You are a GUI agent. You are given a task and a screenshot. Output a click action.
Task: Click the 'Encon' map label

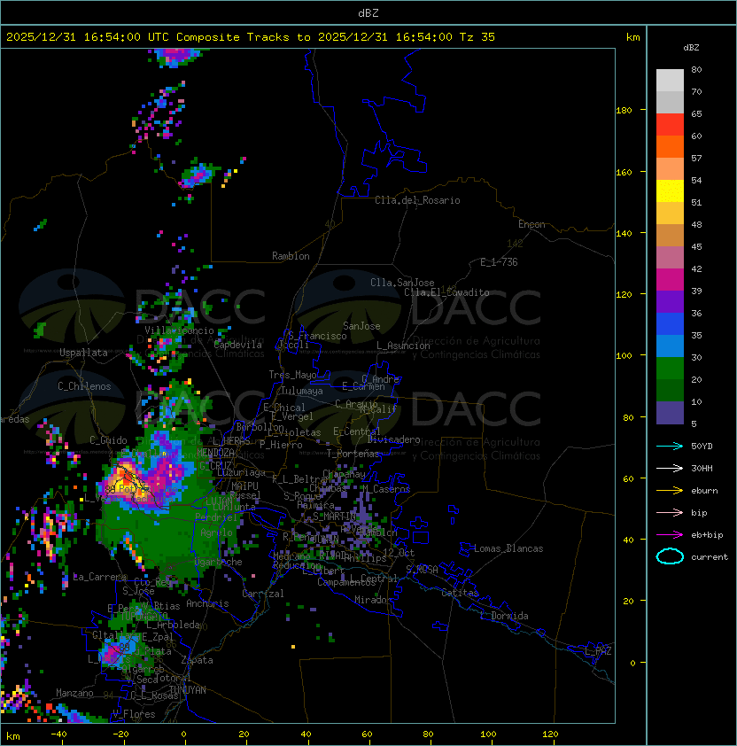[x=531, y=224]
